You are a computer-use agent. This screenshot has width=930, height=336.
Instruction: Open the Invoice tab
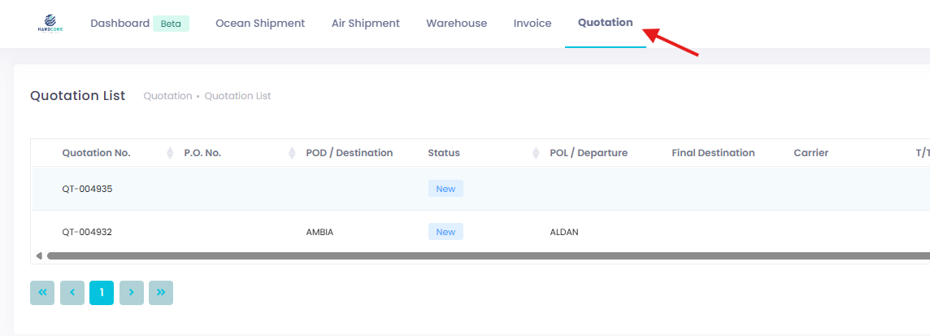coord(532,24)
